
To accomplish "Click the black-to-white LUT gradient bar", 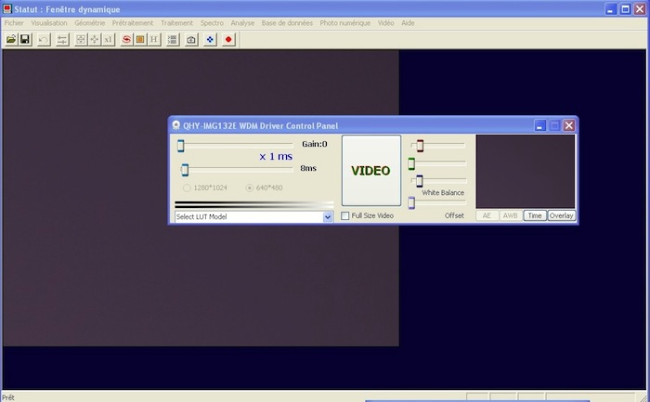I will (x=254, y=205).
